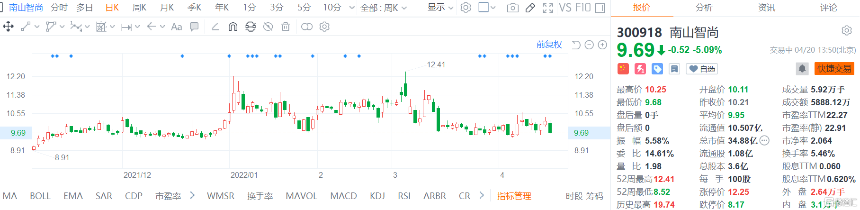The width and height of the screenshot is (860, 210).
Task: Select the polygon shape drawing tool
Action: pyautogui.click(x=51, y=27)
